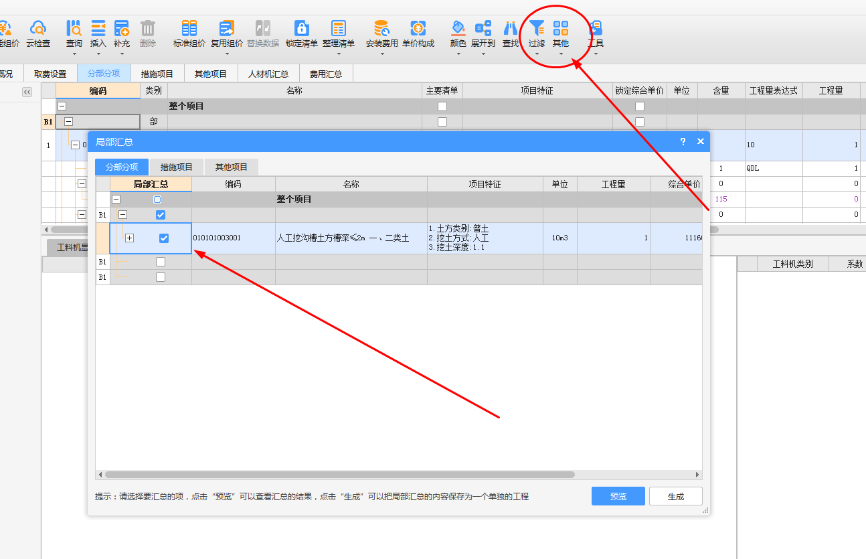Click the 补充 supplement toolbar icon
866x559 pixels.
point(121,29)
